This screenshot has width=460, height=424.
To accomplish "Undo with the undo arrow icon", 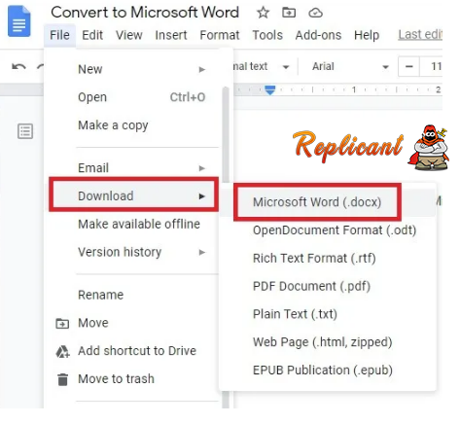I will pos(18,67).
